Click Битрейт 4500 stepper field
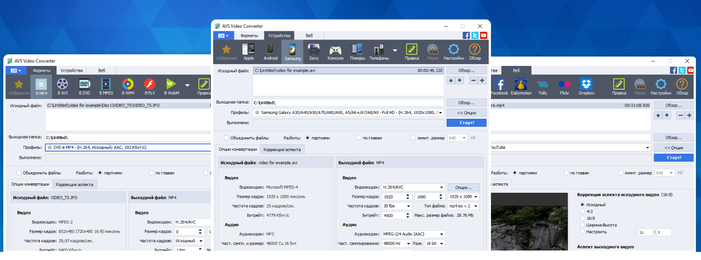701x260 pixels. (x=397, y=216)
